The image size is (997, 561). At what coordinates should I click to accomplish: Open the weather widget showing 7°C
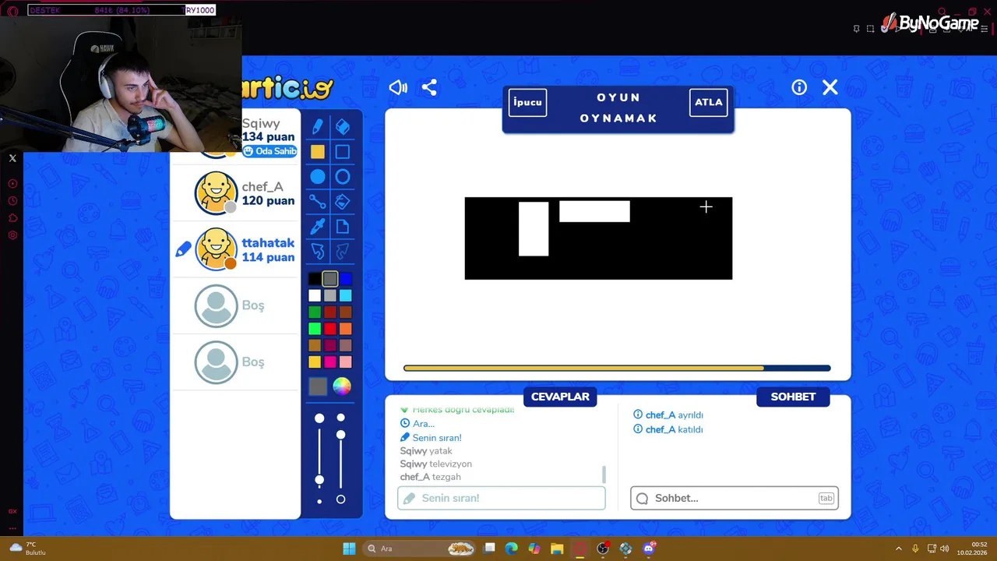28,549
